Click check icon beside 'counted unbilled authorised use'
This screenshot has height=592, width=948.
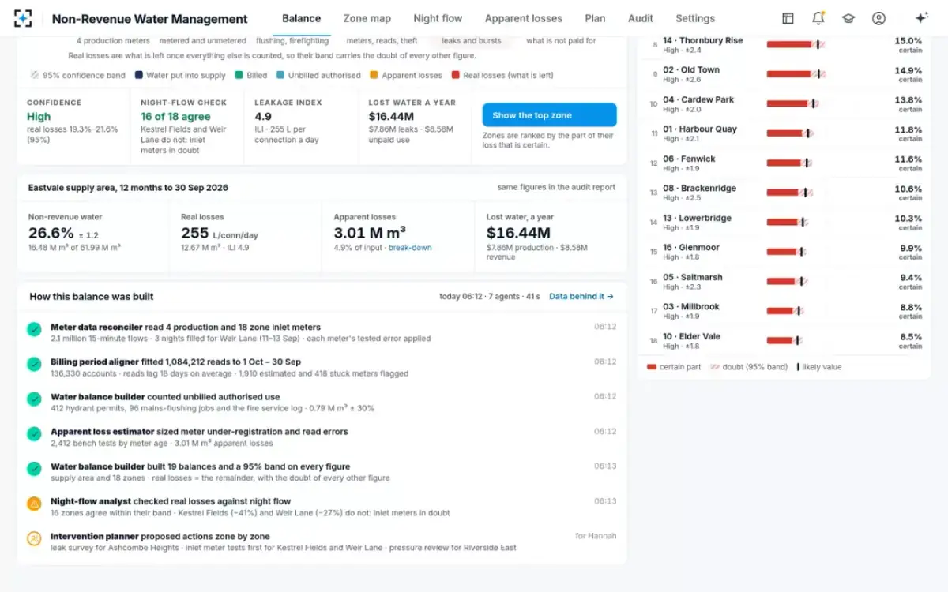(34, 399)
